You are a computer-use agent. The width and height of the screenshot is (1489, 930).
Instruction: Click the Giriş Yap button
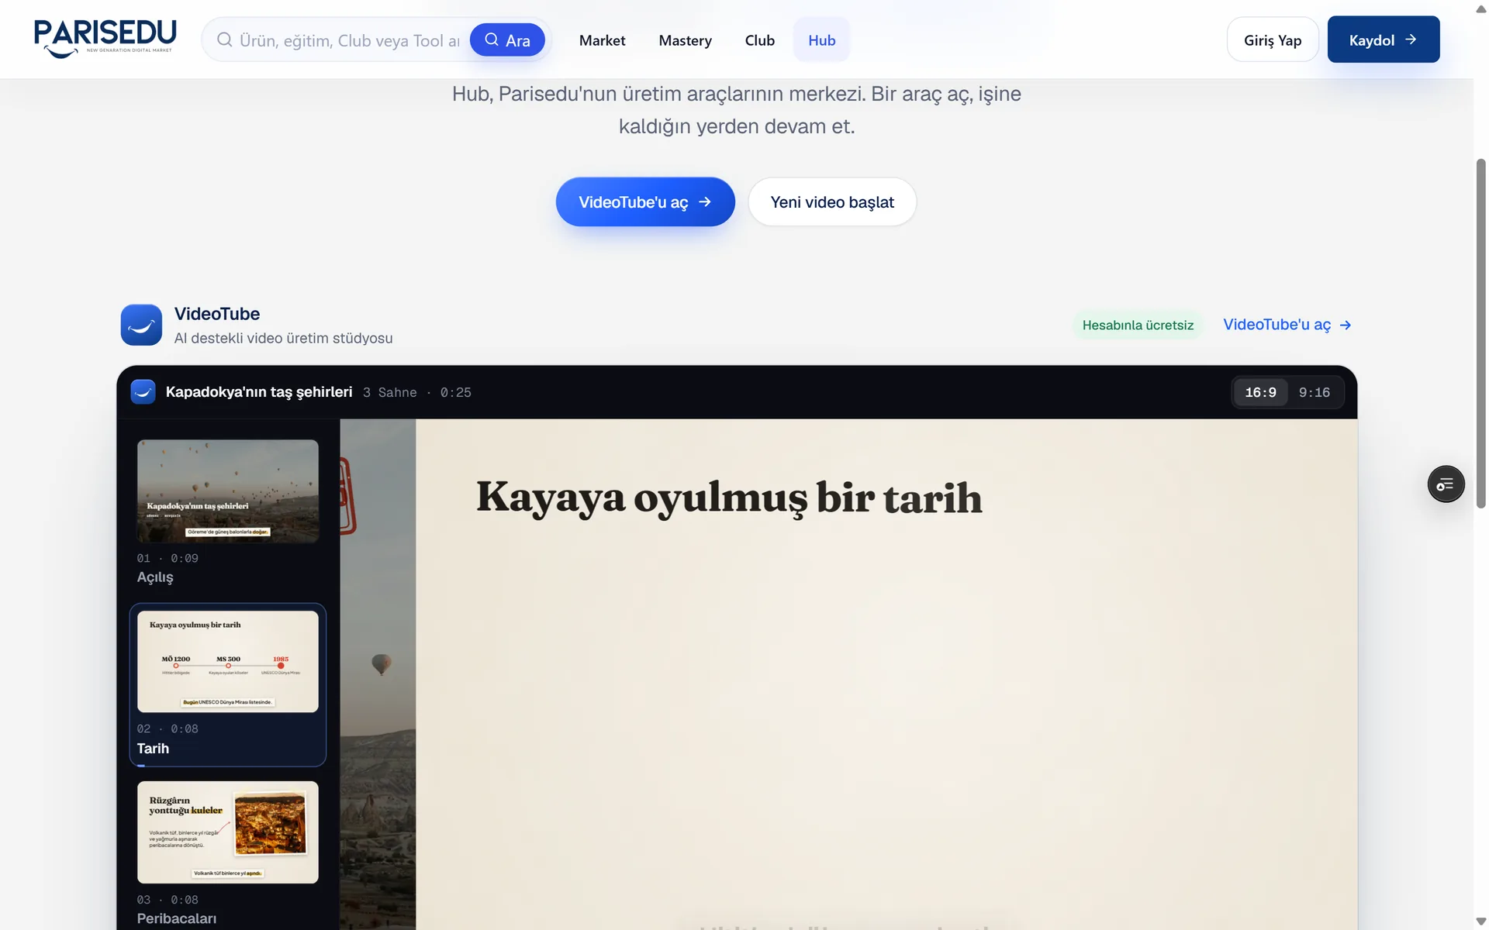click(1273, 40)
